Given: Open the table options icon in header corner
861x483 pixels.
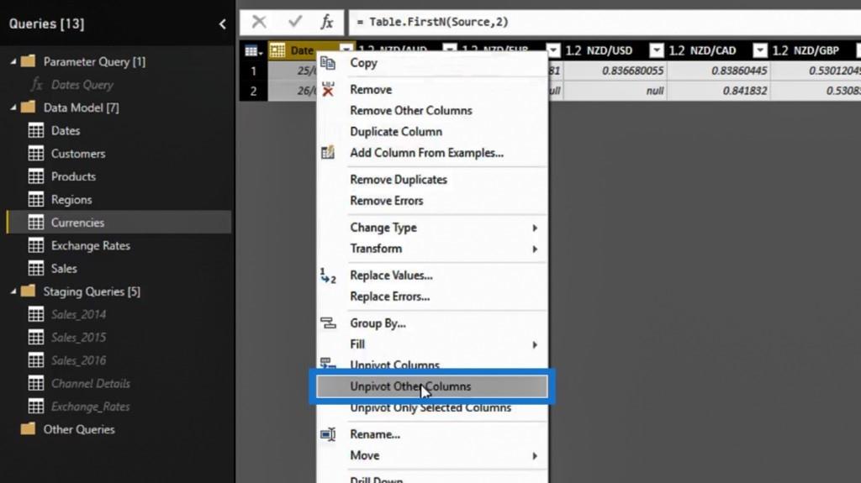Looking at the screenshot, I should click(x=253, y=51).
